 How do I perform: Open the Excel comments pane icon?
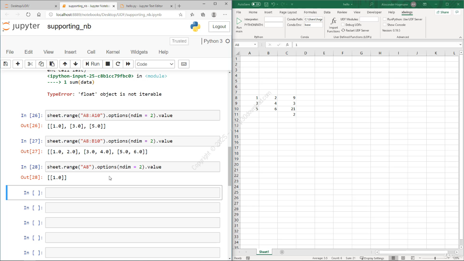457,12
